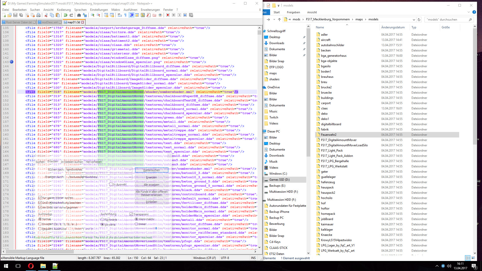This screenshot has width=482, height=271.
Task: Open Opera browser from taskbar
Action: click(31, 266)
